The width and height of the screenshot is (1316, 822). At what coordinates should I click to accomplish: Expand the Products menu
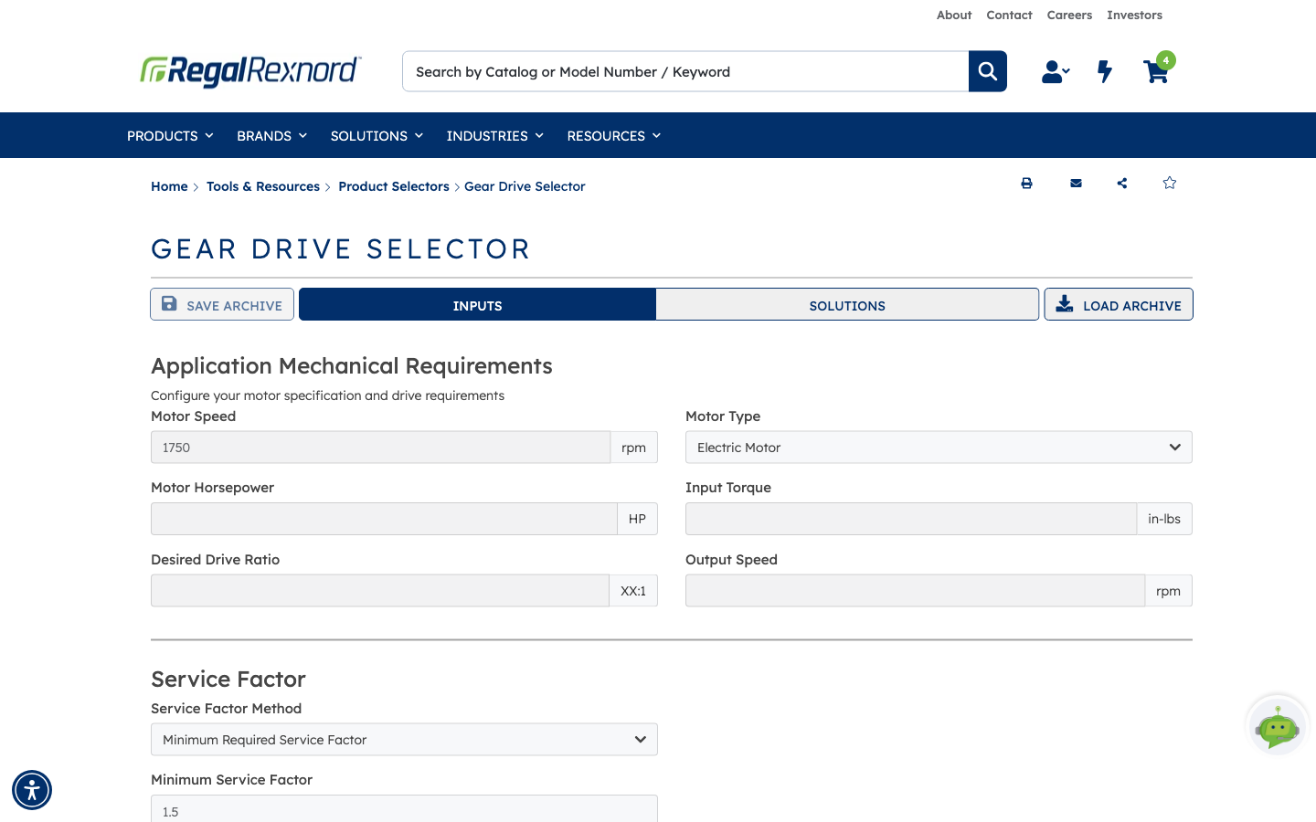tap(170, 136)
